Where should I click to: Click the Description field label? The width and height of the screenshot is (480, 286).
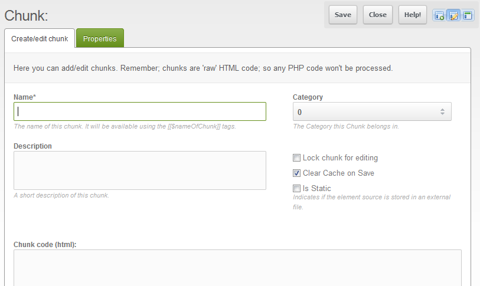[32, 146]
